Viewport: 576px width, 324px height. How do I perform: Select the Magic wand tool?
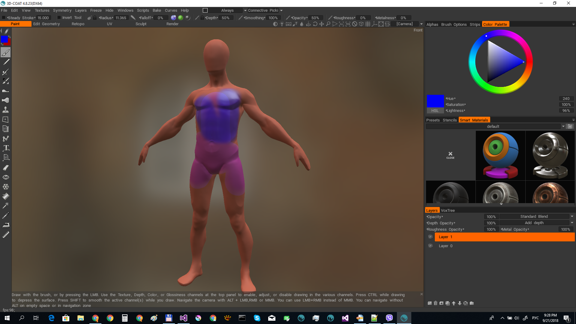pyautogui.click(x=6, y=206)
